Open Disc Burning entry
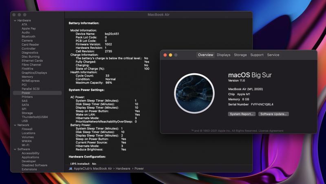 point(31,57)
